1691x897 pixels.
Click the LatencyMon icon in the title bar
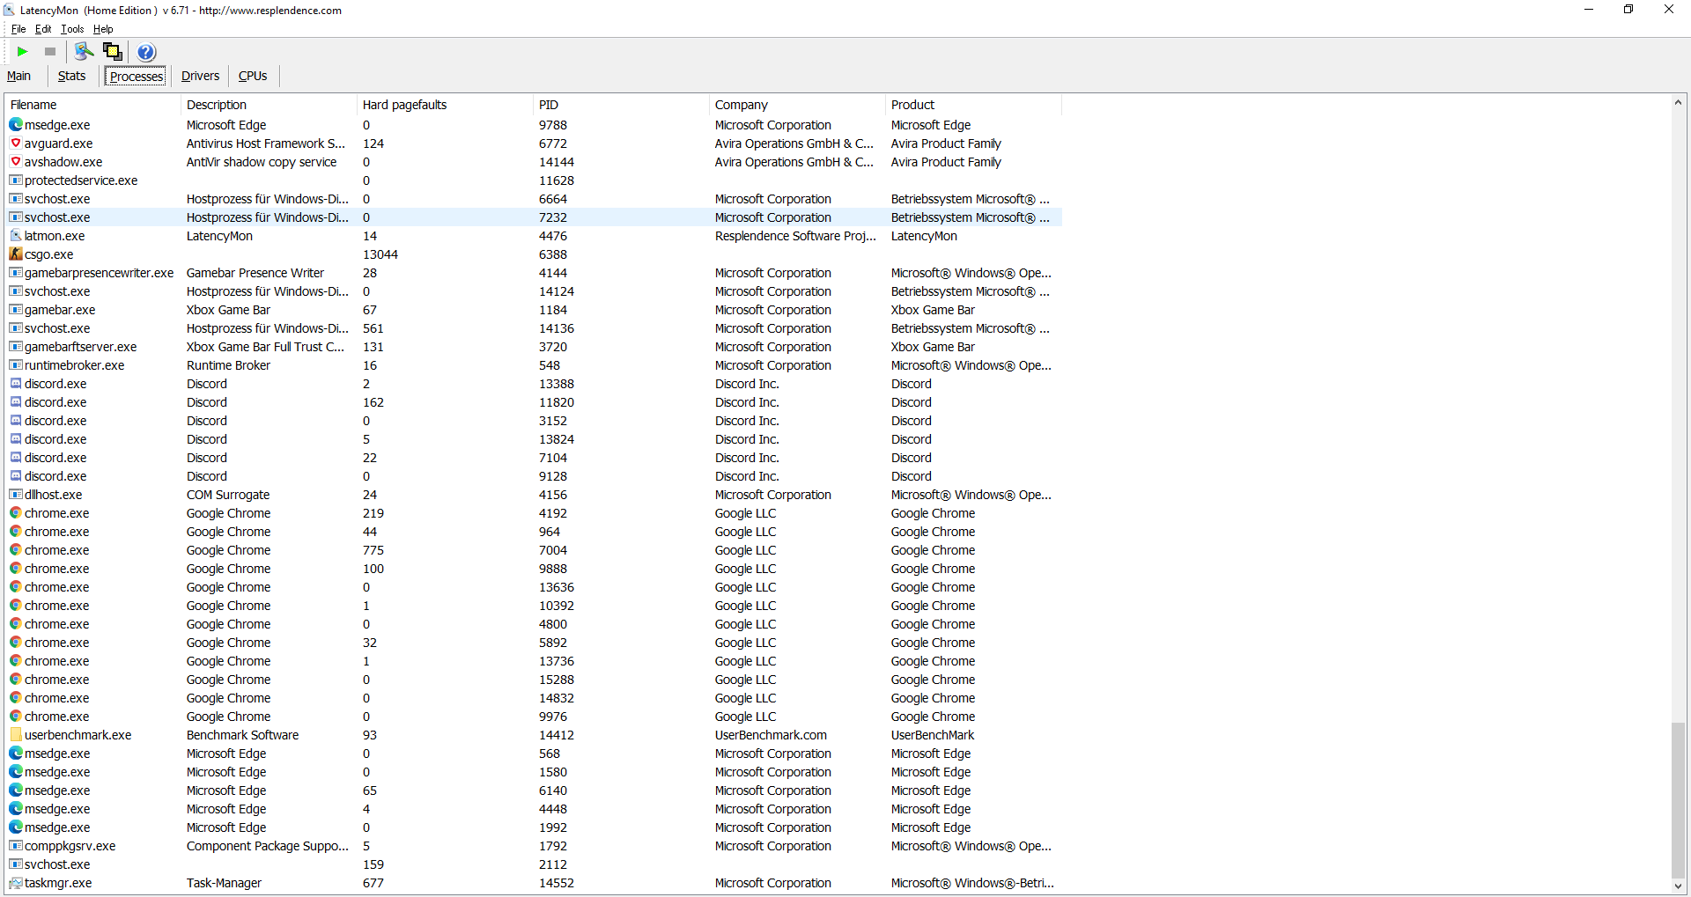(x=10, y=11)
